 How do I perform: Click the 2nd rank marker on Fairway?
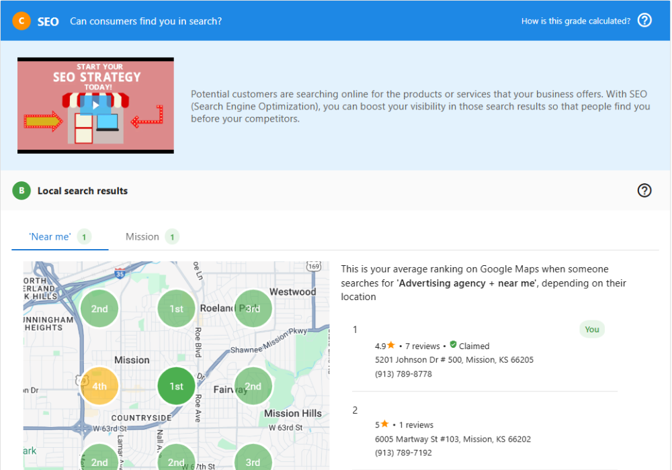pos(253,386)
